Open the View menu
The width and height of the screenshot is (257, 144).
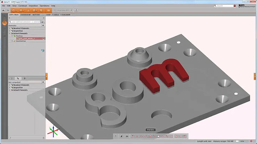[14, 6]
